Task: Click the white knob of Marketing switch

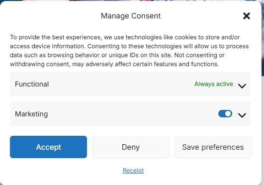Action: point(228,114)
